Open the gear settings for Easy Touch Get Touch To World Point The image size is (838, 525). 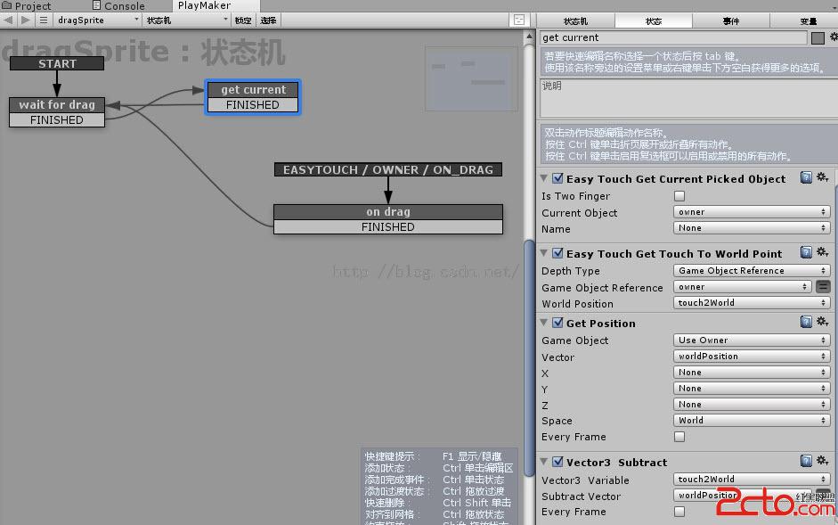pyautogui.click(x=822, y=252)
